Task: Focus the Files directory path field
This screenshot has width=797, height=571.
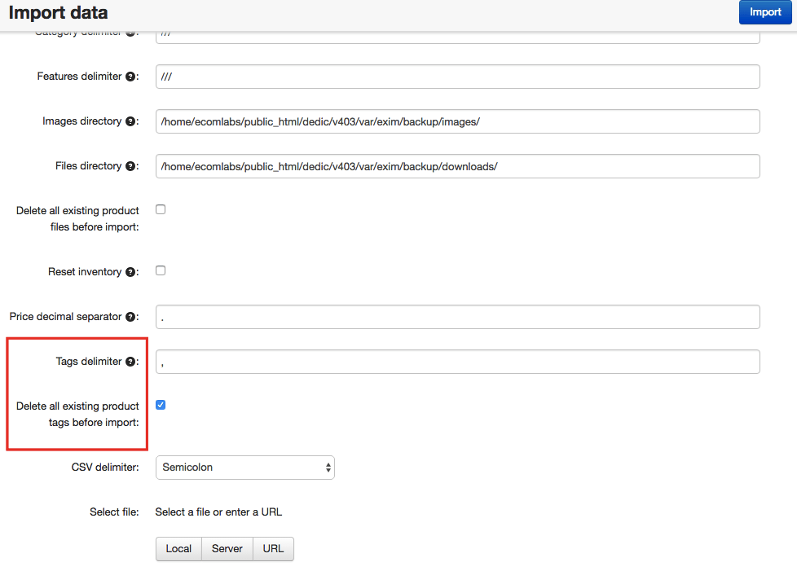Action: coord(457,166)
